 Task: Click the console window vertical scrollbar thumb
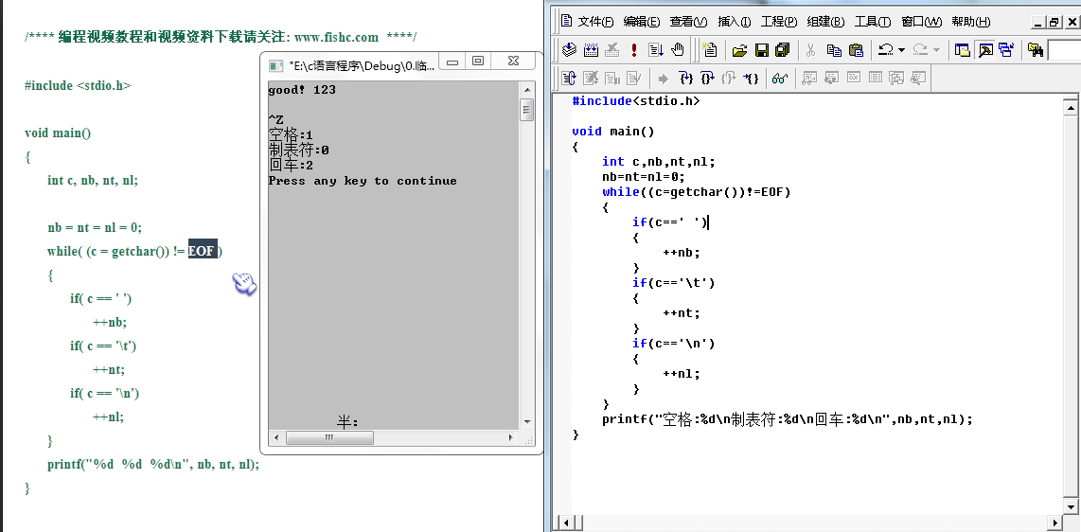tap(527, 110)
